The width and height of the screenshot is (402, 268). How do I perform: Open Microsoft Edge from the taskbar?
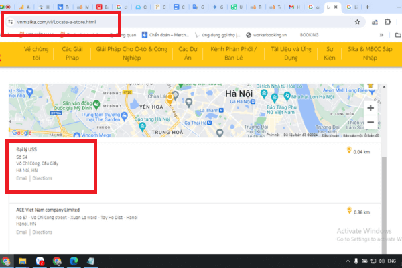(x=74, y=261)
